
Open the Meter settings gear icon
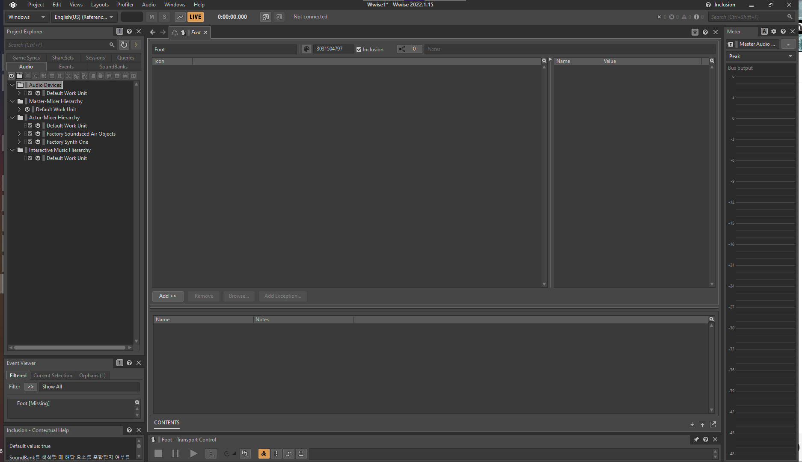[x=774, y=31]
